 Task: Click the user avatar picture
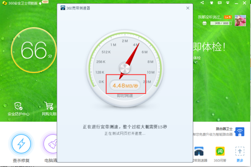240,20
